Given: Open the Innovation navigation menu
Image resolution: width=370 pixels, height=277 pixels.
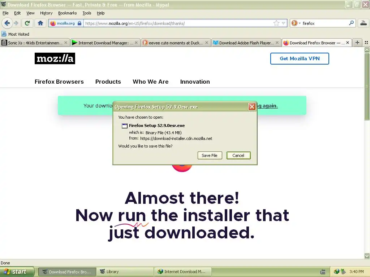Looking at the screenshot, I should pyautogui.click(x=195, y=82).
